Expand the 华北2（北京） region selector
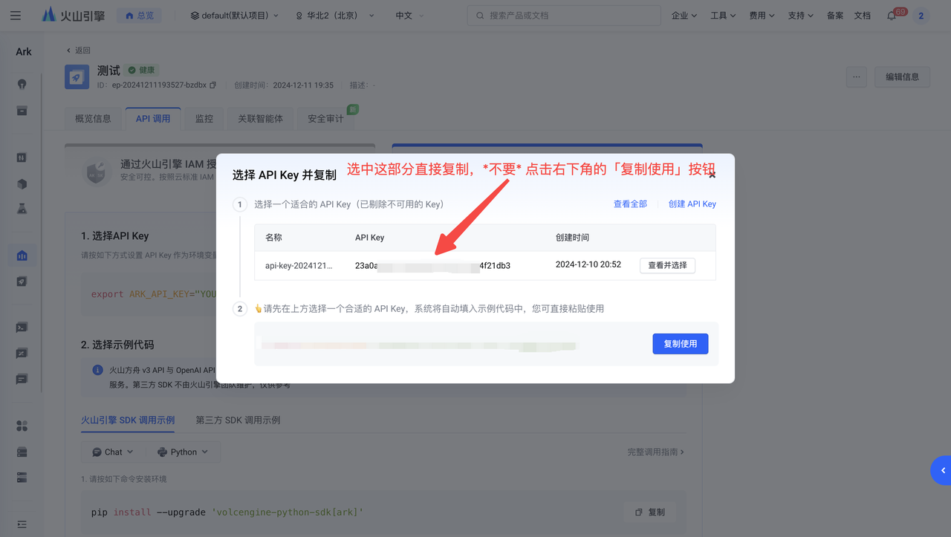The width and height of the screenshot is (951, 537). click(x=334, y=16)
